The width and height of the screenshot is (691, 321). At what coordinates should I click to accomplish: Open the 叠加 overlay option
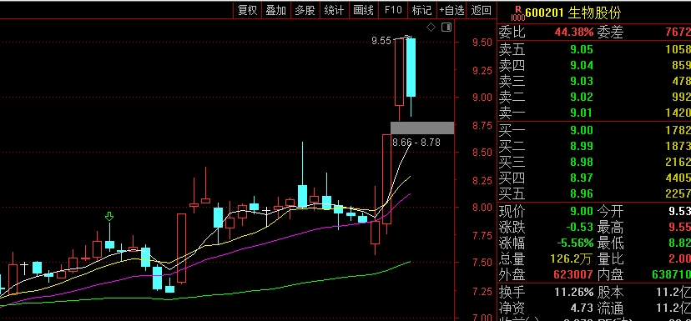(x=276, y=10)
